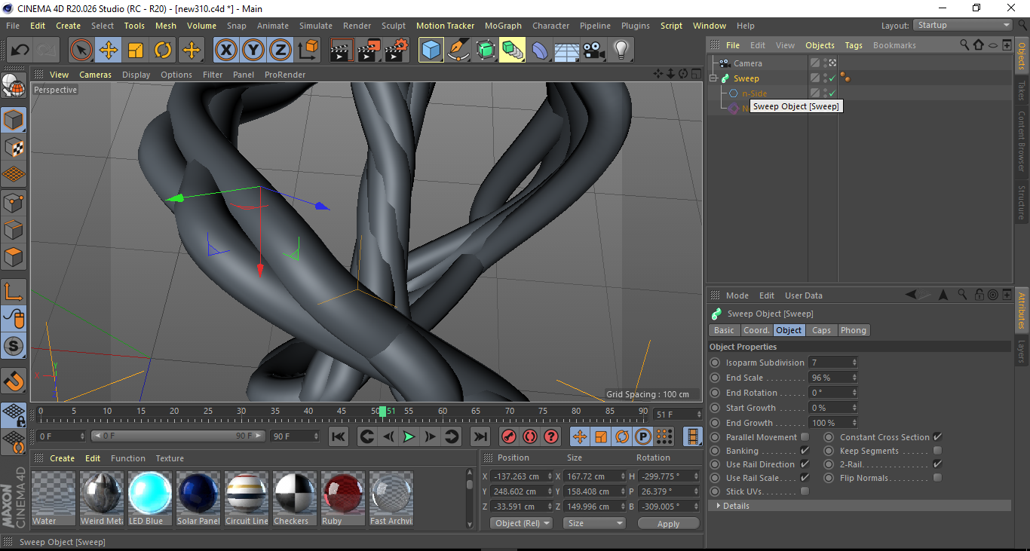Toggle Y axis lock
The image size is (1030, 551).
[x=253, y=51]
